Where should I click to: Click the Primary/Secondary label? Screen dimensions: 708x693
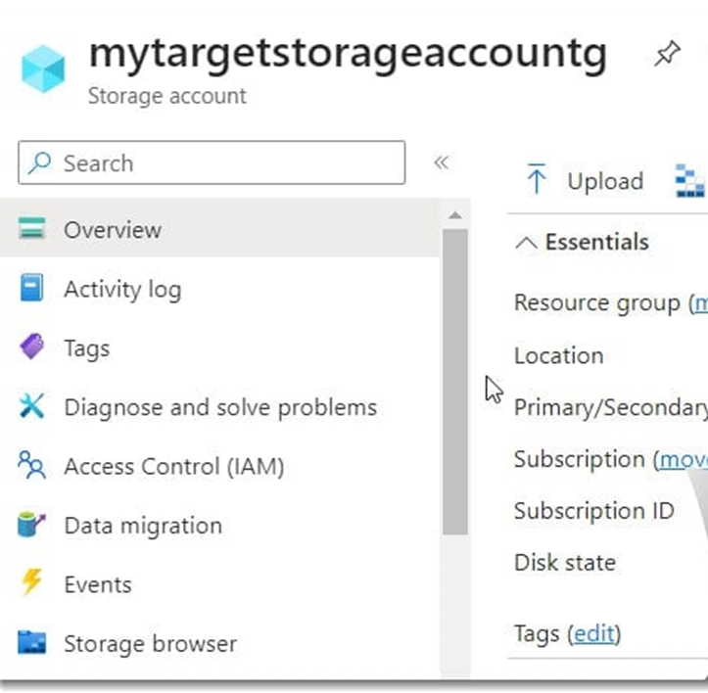pyautogui.click(x=611, y=407)
